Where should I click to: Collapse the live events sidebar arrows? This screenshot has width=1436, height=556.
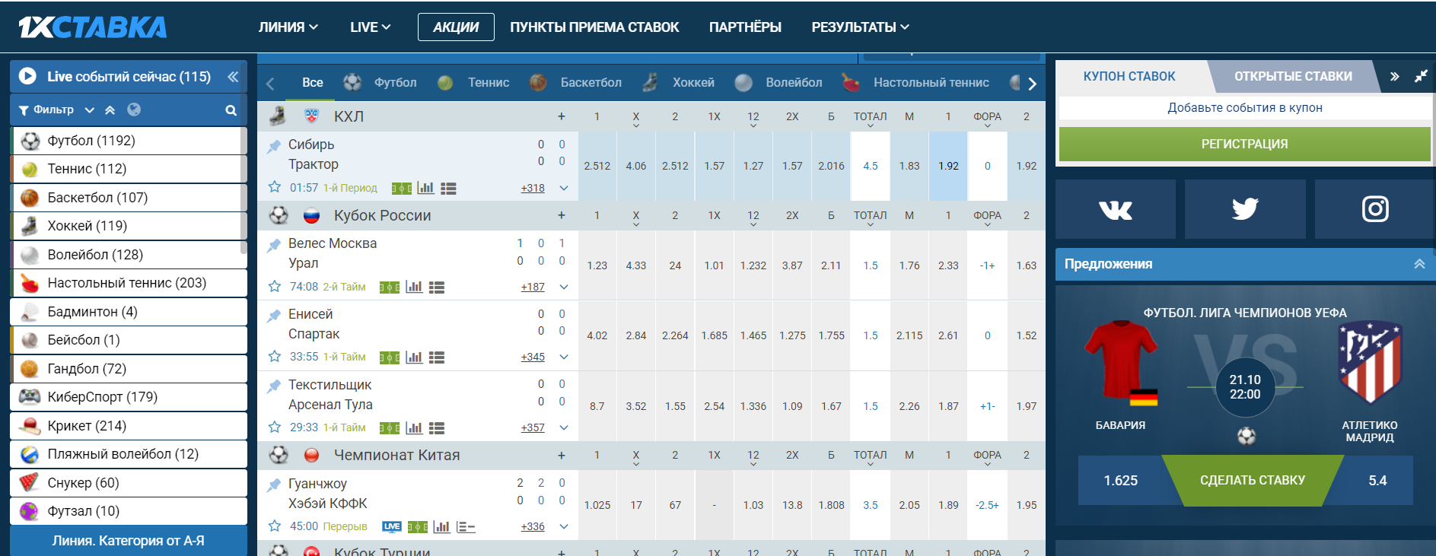tap(233, 77)
